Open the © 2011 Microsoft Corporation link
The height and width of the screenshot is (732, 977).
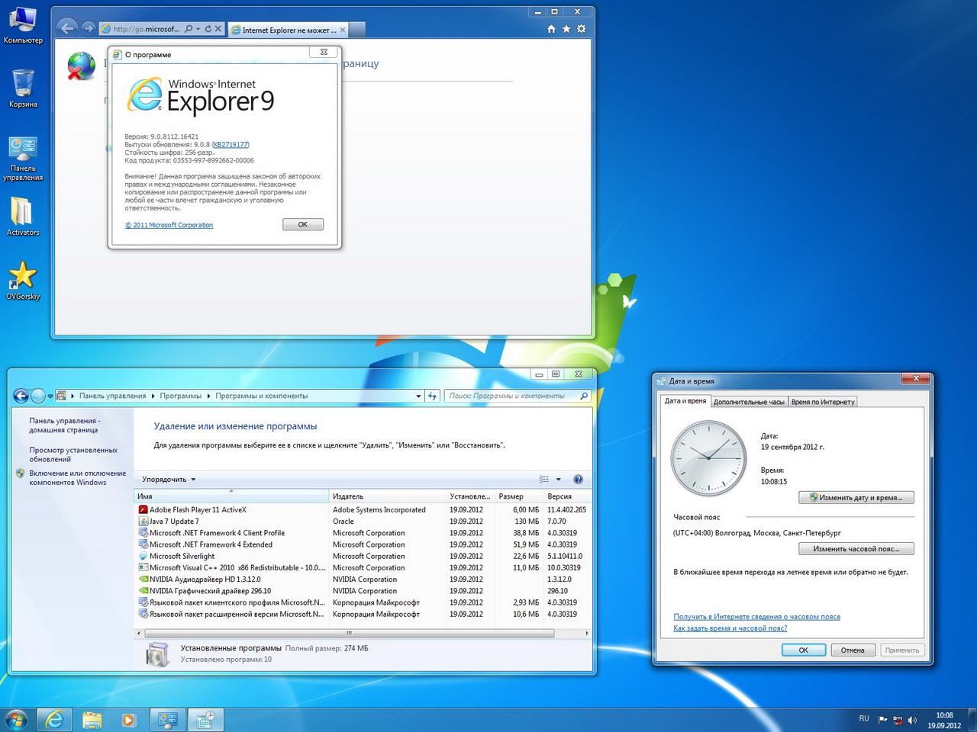(x=169, y=225)
